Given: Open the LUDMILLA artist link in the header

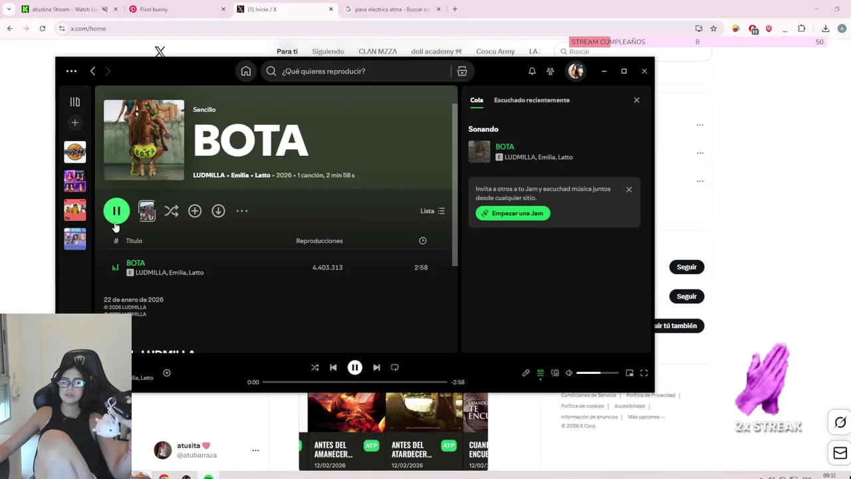Looking at the screenshot, I should (x=209, y=176).
